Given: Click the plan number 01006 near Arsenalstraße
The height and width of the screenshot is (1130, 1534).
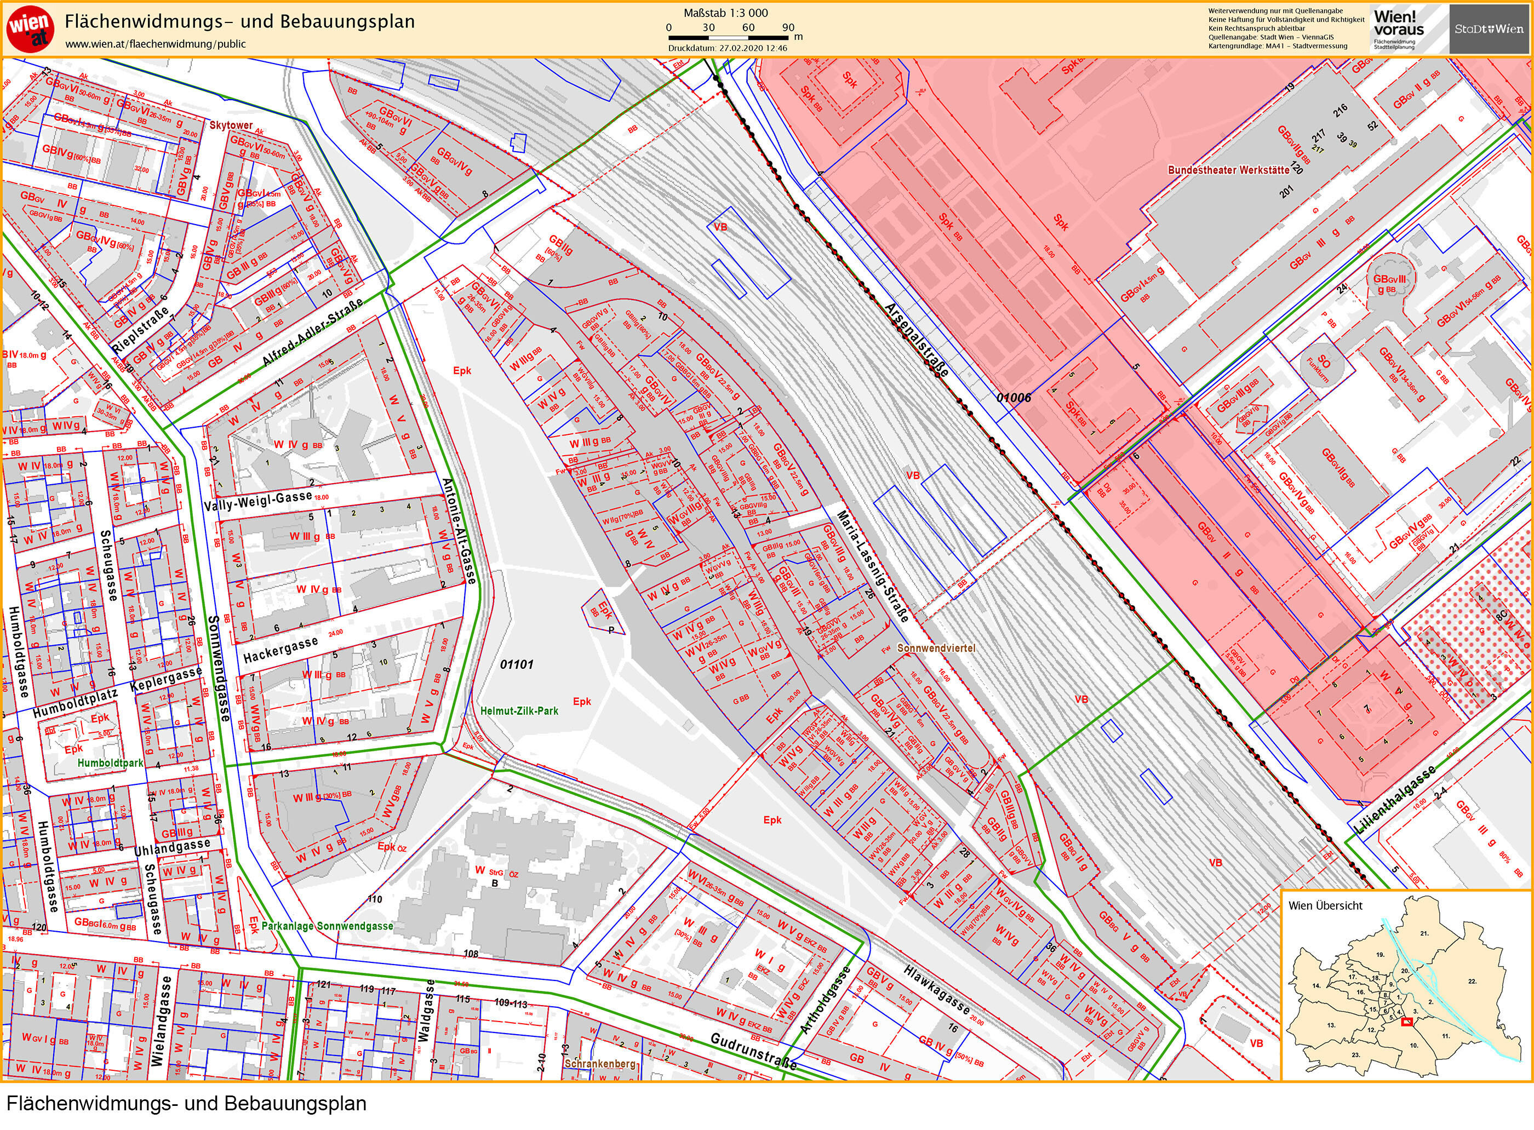Looking at the screenshot, I should (x=1014, y=398).
